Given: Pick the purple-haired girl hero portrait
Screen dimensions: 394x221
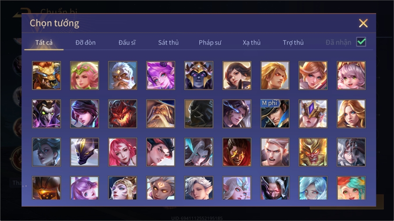Looking at the screenshot, I should pyautogui.click(x=161, y=76).
